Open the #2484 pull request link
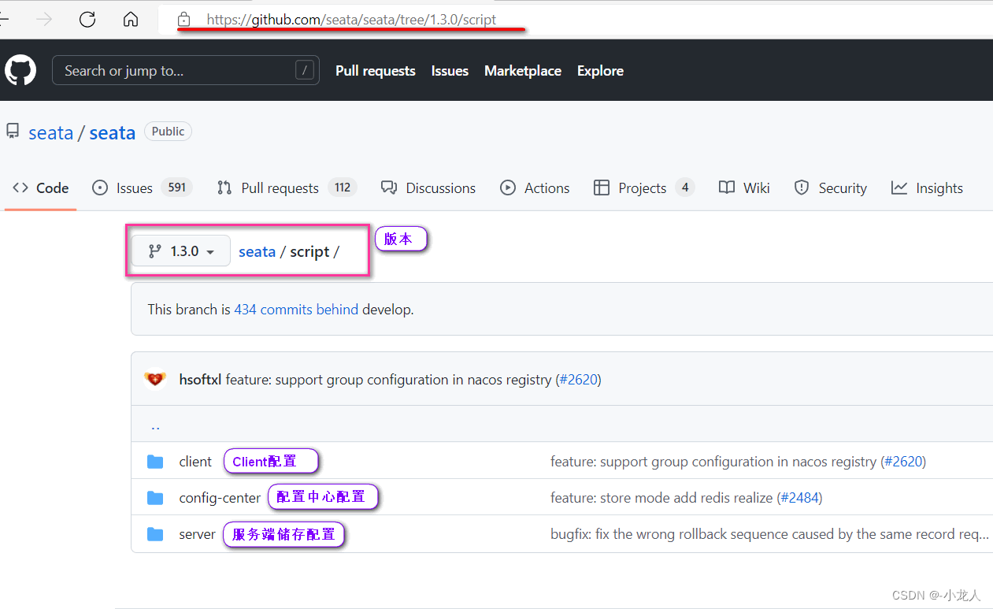The image size is (993, 609). pyautogui.click(x=799, y=498)
